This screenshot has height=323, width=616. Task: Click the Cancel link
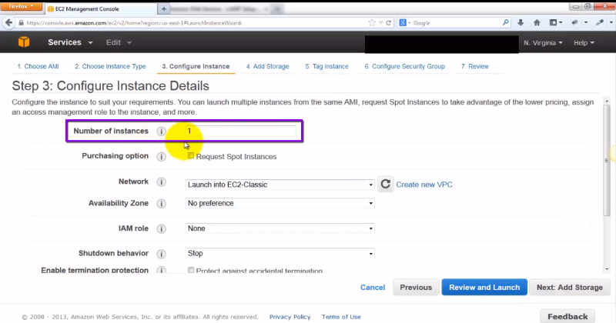(x=373, y=288)
